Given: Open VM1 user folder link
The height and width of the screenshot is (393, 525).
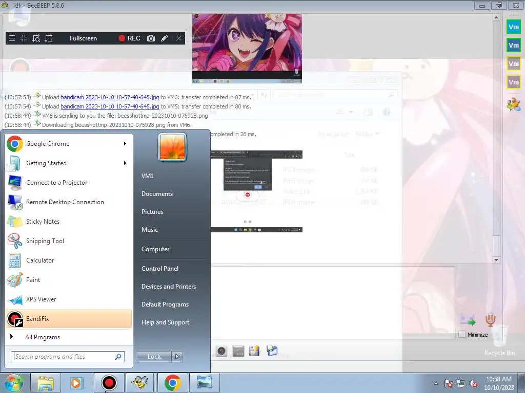Looking at the screenshot, I should point(147,176).
